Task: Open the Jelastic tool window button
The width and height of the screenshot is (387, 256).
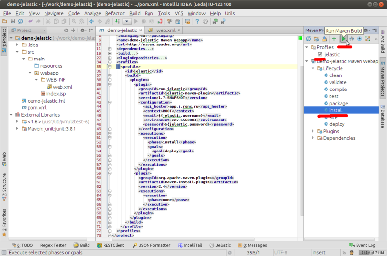Action: coord(220,245)
